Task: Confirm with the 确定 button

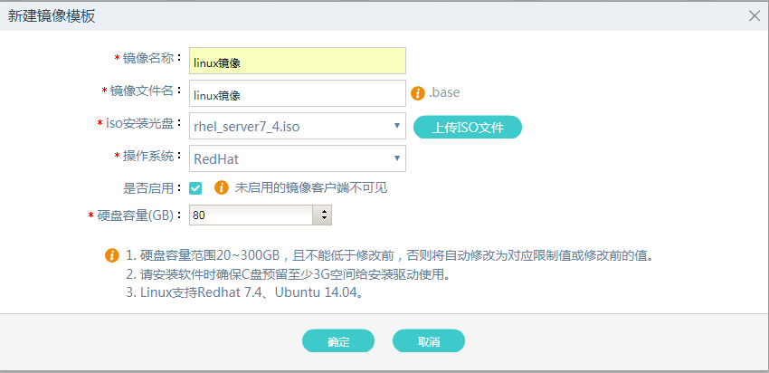Action: pyautogui.click(x=338, y=341)
